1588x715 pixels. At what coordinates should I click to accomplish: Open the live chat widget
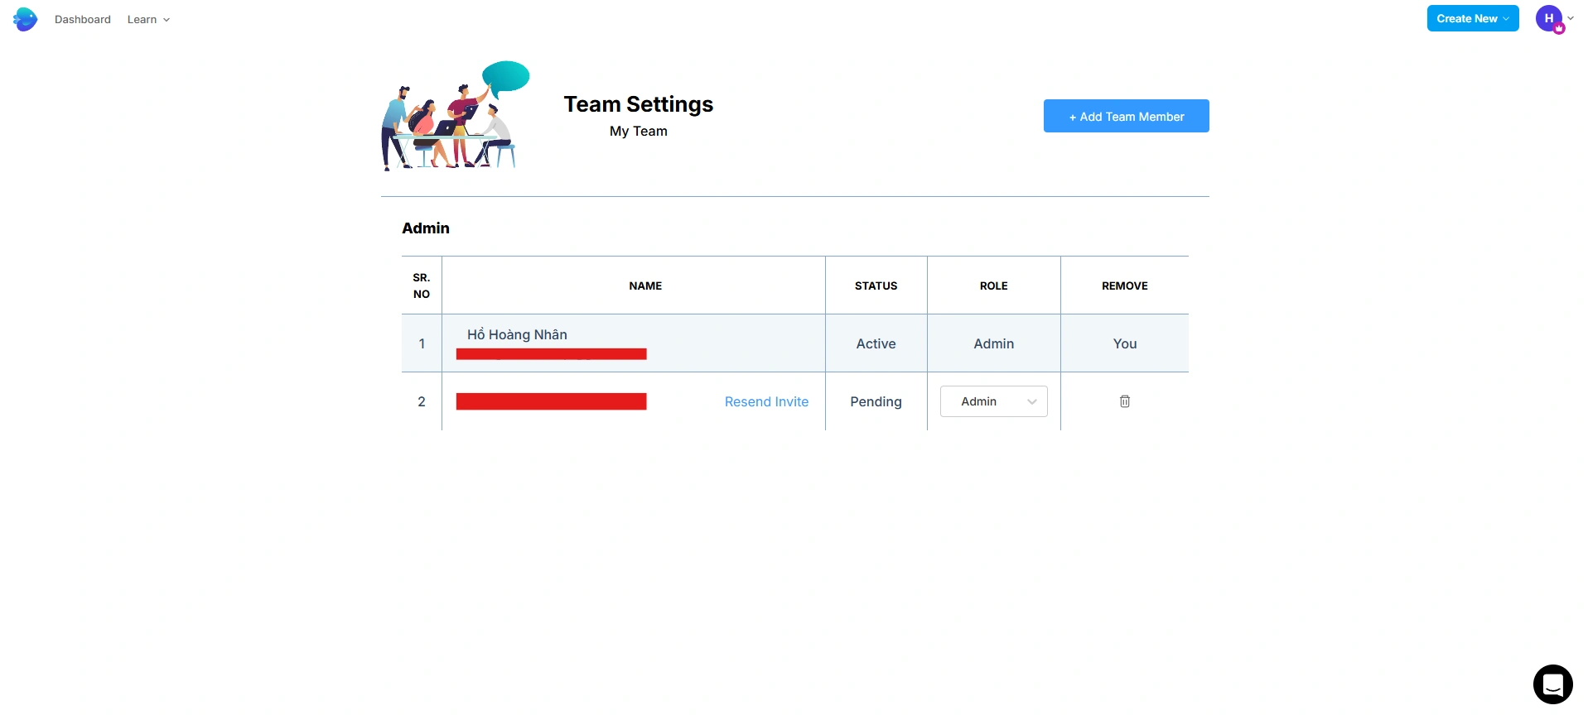1552,684
